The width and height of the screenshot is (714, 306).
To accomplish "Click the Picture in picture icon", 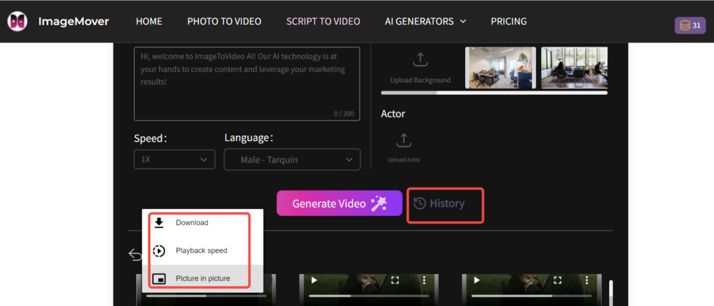I will 159,279.
